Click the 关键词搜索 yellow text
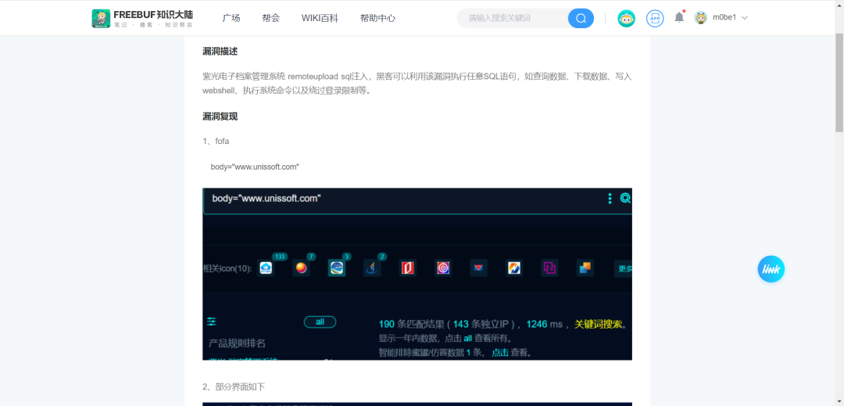This screenshot has height=406, width=844. pos(599,324)
